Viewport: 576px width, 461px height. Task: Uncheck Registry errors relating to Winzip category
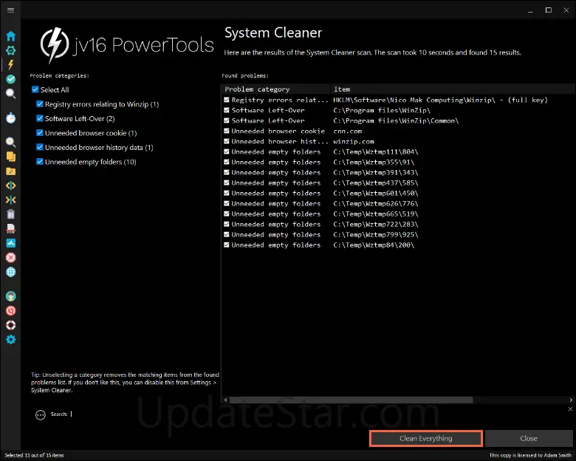tap(40, 103)
